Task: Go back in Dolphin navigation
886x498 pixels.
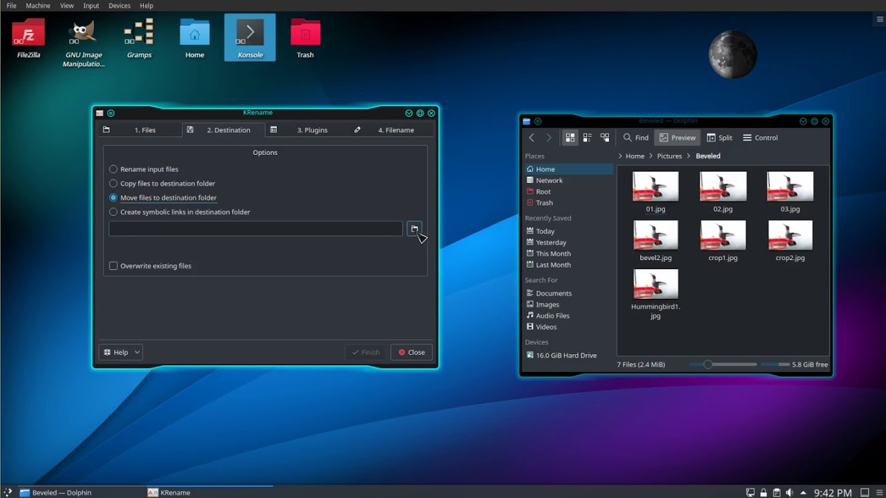Action: 532,138
